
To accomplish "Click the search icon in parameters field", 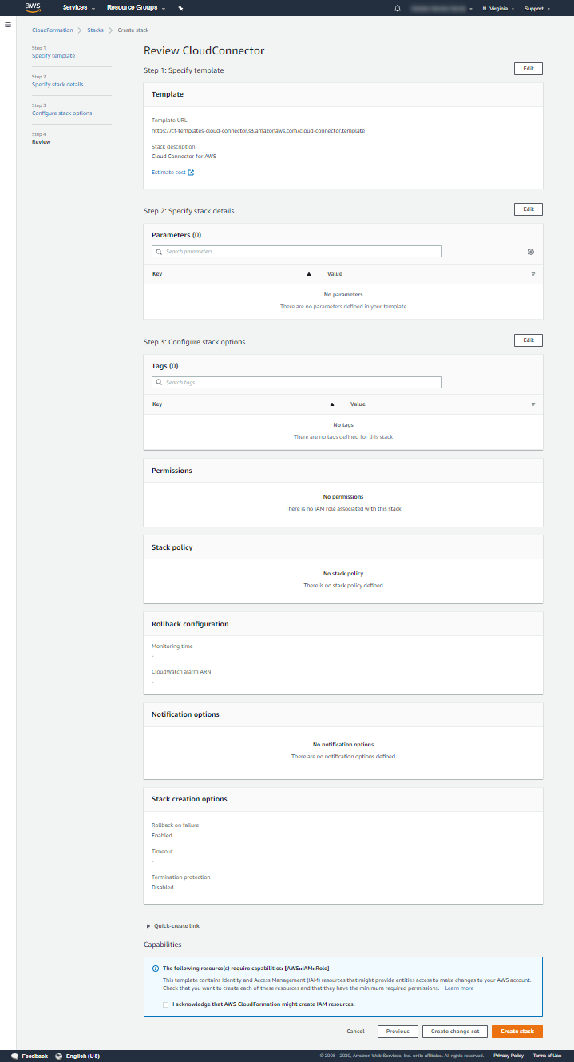I will pos(160,251).
